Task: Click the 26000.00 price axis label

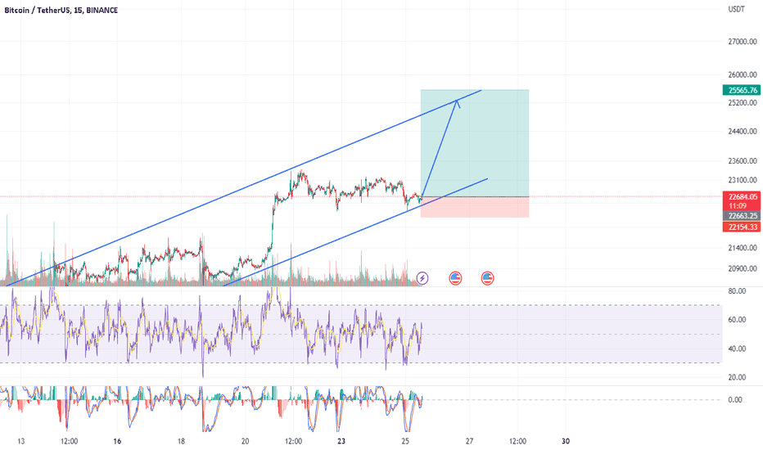Action: [x=743, y=75]
